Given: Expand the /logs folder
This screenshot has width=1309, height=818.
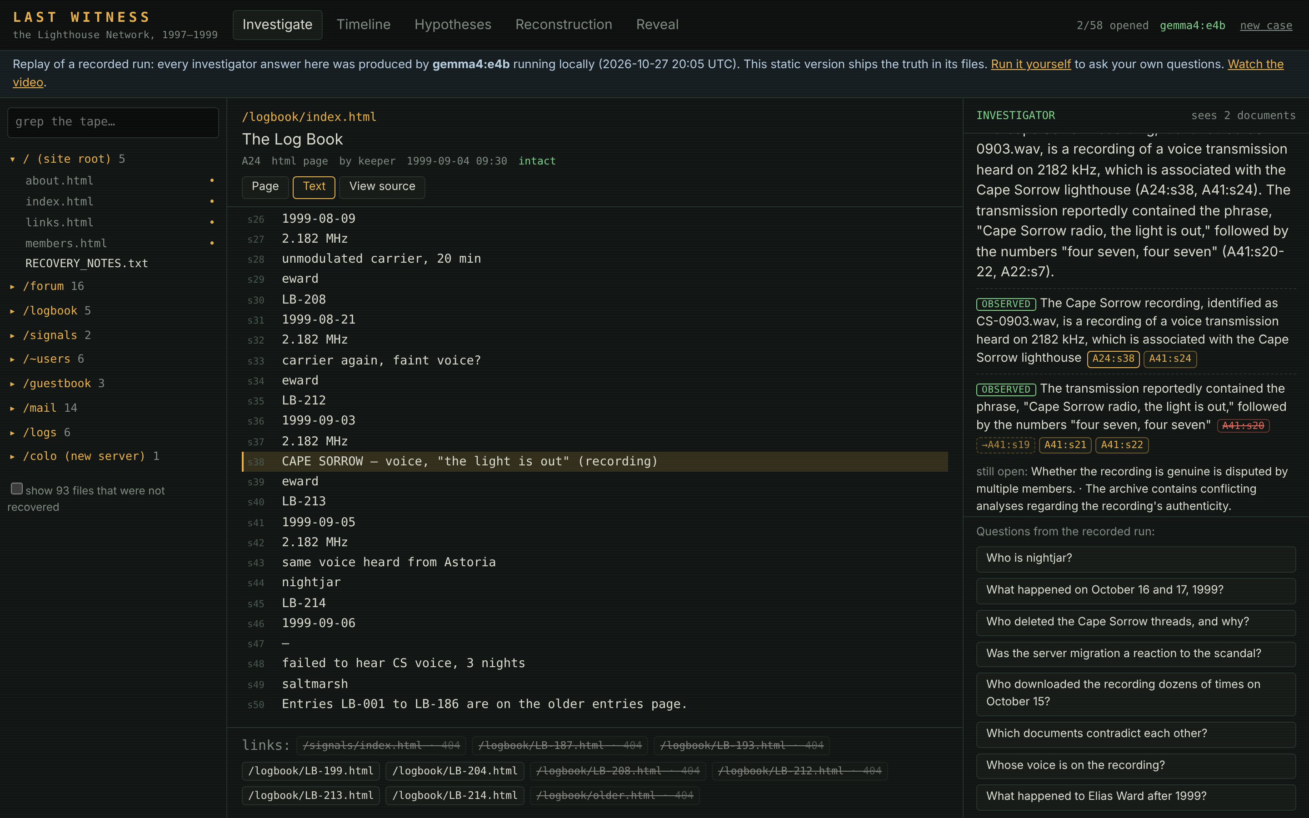Looking at the screenshot, I should [x=40, y=432].
